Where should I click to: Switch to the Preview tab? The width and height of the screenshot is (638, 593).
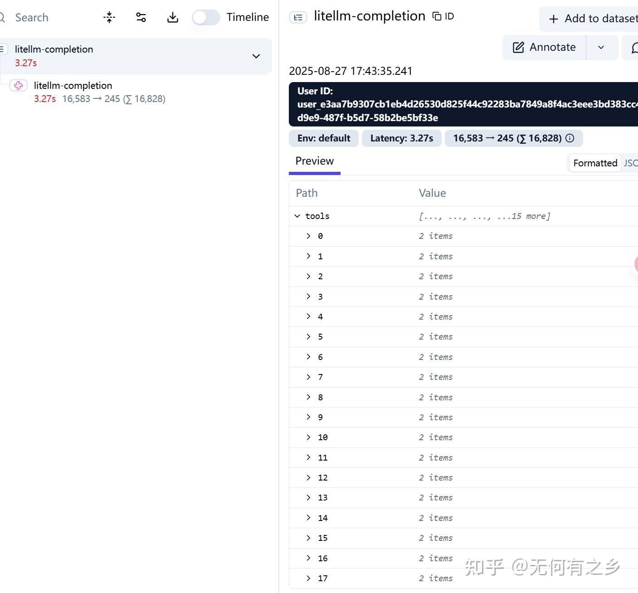pyautogui.click(x=314, y=161)
